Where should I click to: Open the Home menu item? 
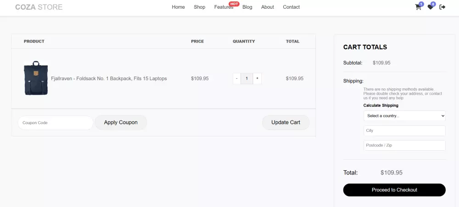pos(178,7)
